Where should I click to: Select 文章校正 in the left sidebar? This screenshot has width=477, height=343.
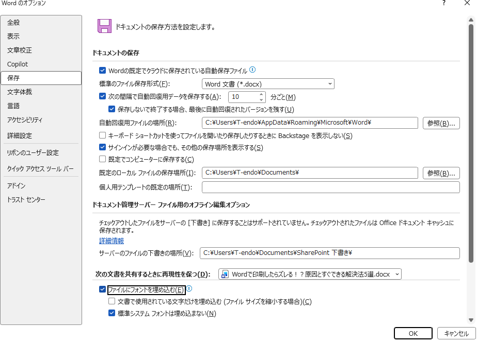tap(20, 50)
